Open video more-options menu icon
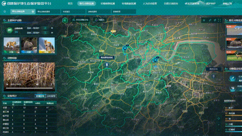This screenshot has width=242, height=136. click(x=51, y=84)
